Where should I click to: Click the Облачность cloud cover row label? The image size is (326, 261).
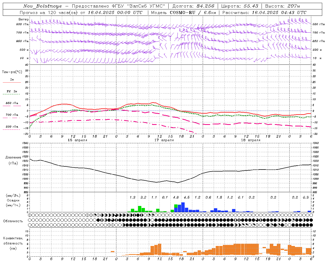pos(13,221)
